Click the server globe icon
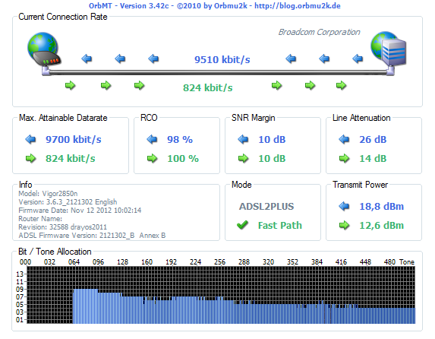 pos(389,49)
